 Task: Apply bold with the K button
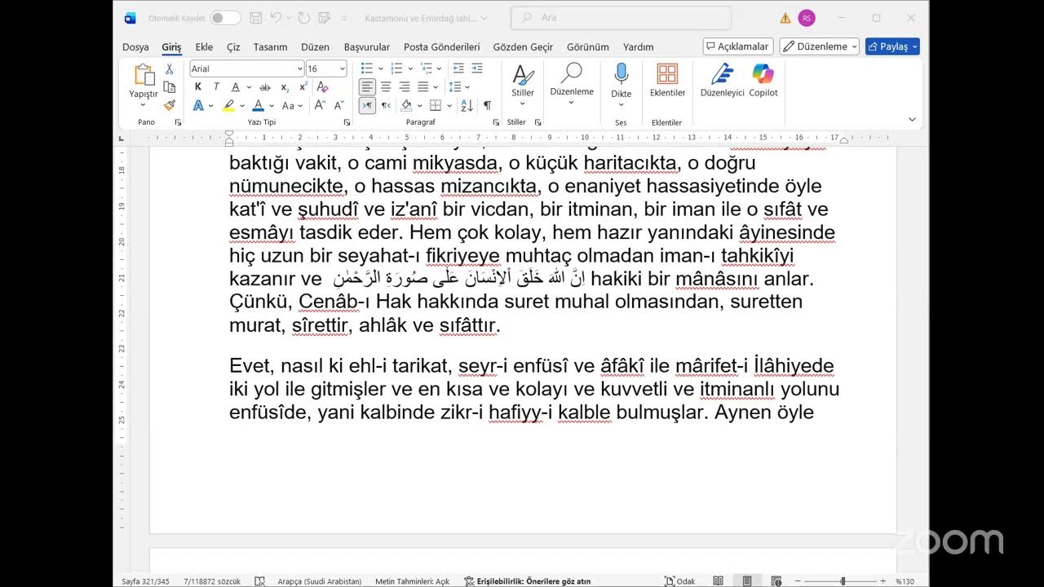pos(198,87)
